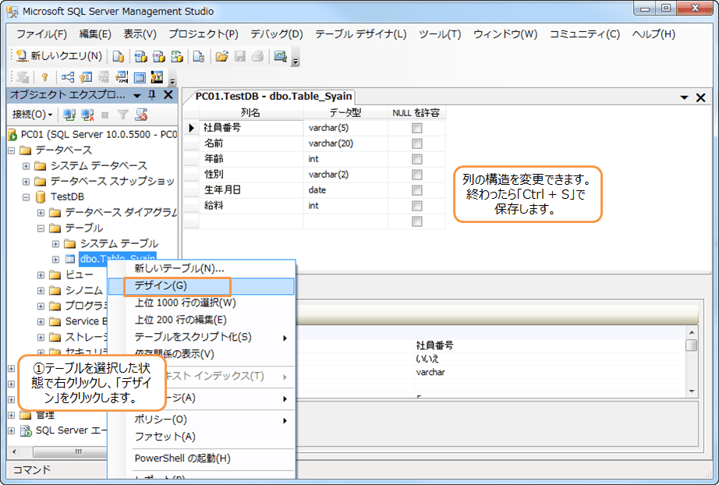
Task: Click the Stop square icon
Action: 104,115
